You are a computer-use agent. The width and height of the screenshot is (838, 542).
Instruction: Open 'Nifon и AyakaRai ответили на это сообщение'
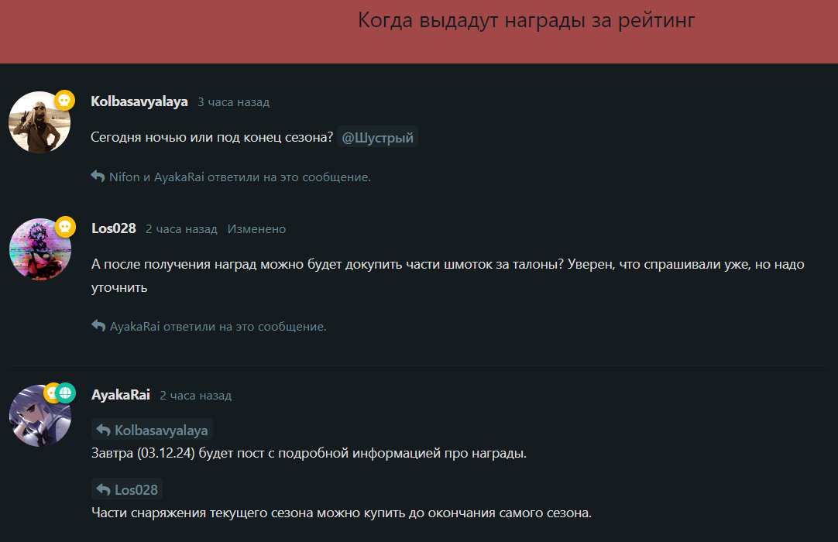240,177
